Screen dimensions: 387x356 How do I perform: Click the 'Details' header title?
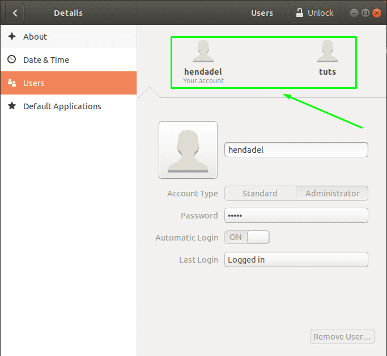[69, 13]
